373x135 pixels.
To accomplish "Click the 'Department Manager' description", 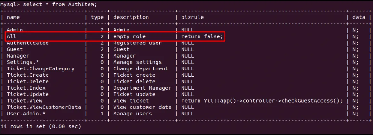I will pyautogui.click(x=142, y=88).
